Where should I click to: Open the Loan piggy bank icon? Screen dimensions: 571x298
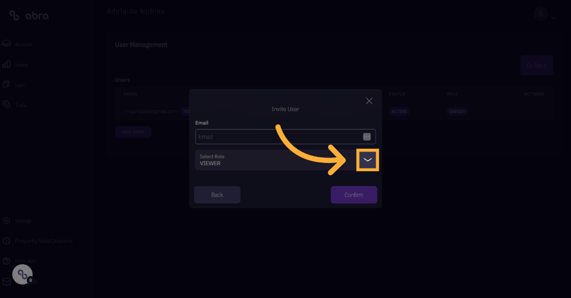(6, 85)
